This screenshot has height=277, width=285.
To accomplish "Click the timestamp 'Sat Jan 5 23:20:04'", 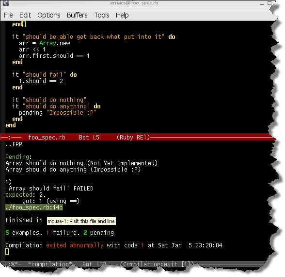I will (x=190, y=245).
